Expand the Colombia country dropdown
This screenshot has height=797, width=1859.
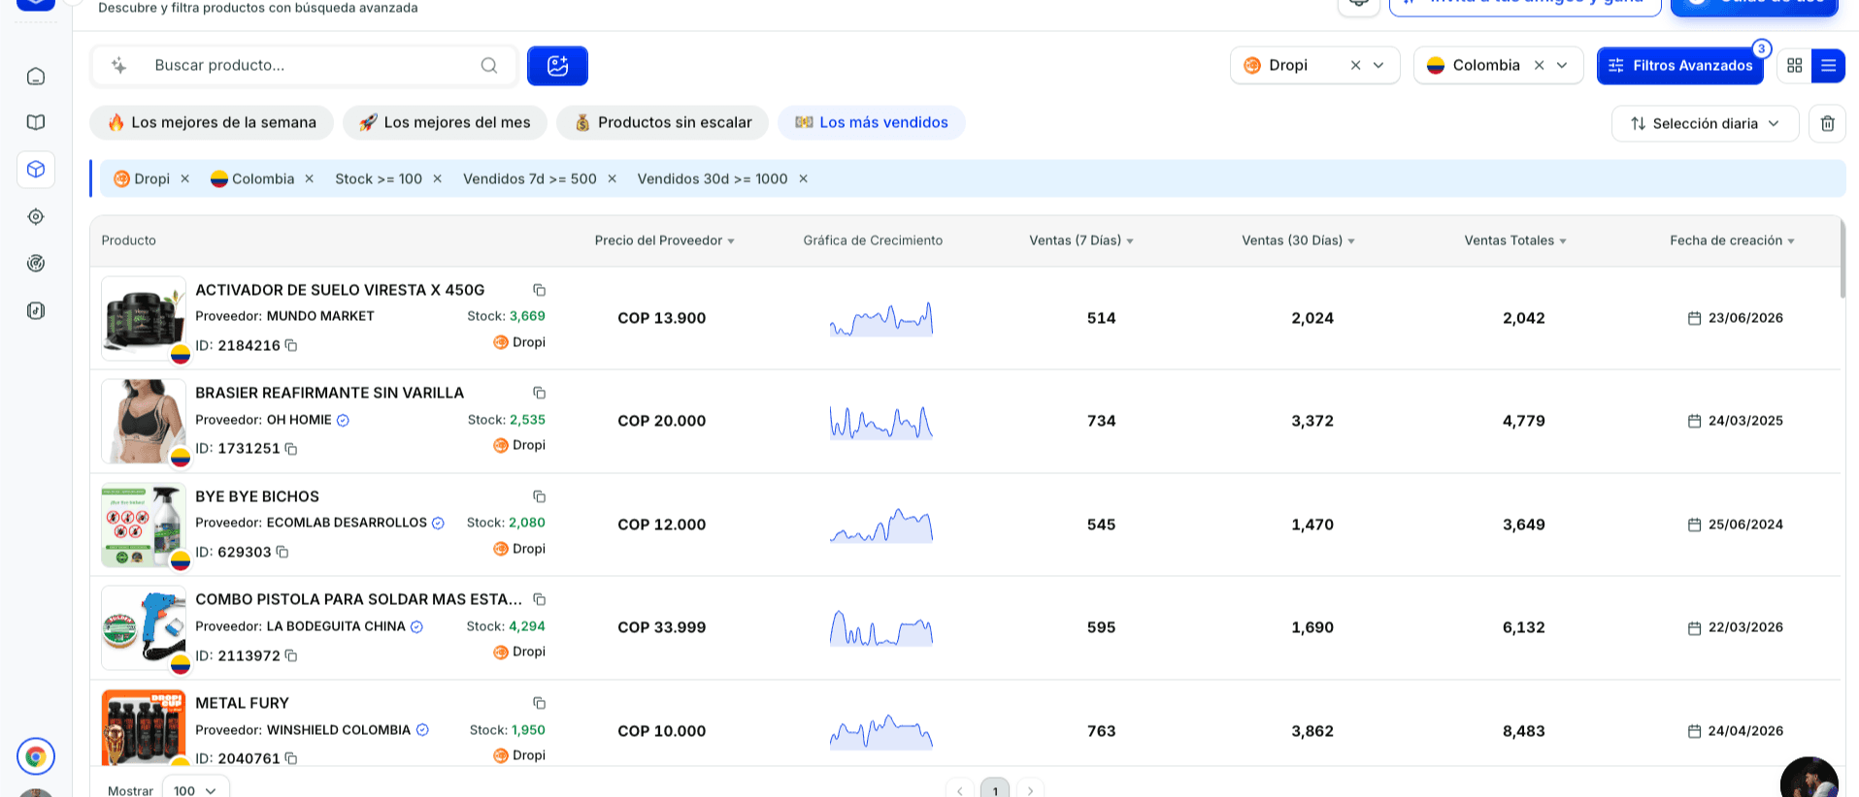[x=1562, y=65]
